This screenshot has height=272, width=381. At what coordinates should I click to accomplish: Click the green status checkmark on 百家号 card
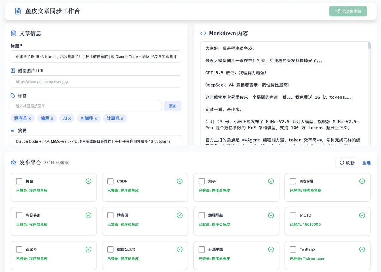point(89,249)
